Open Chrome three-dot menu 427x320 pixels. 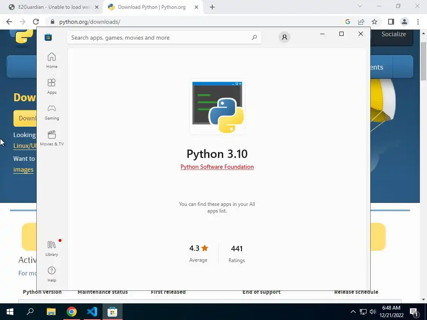(x=418, y=22)
